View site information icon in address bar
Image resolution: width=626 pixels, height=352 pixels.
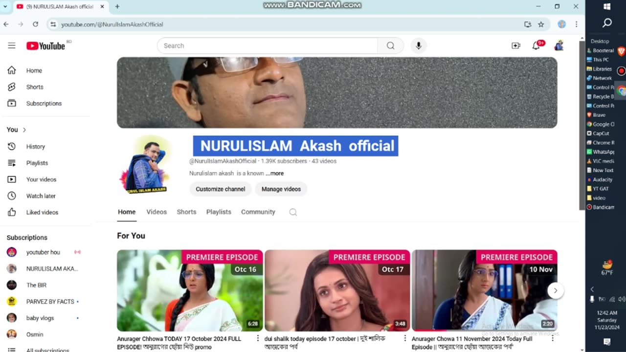coord(53,24)
